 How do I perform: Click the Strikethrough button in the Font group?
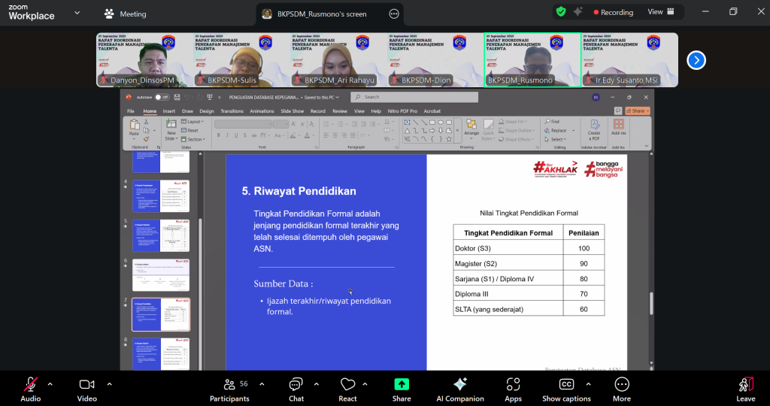pyautogui.click(x=254, y=135)
